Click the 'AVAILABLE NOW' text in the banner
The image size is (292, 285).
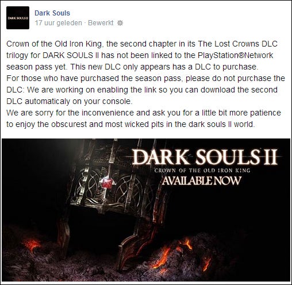201,181
